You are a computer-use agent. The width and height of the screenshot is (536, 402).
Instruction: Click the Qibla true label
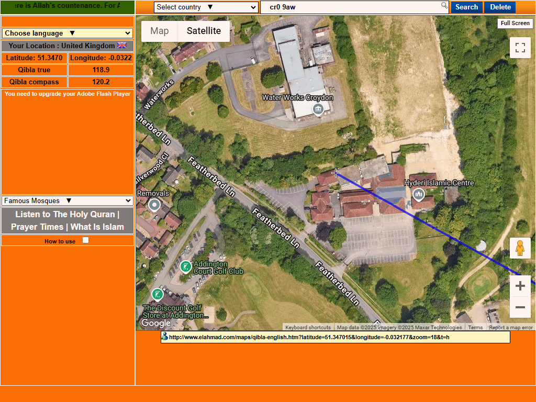click(34, 70)
